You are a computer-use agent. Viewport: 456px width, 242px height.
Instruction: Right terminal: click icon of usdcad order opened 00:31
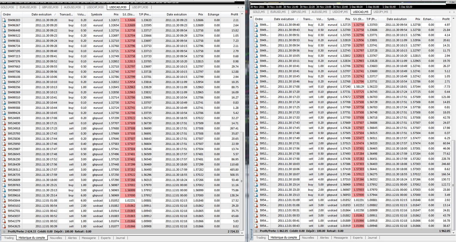click(256, 210)
